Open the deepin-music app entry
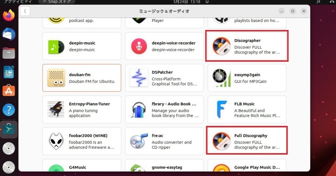The width and height of the screenshot is (336, 176). (x=81, y=46)
